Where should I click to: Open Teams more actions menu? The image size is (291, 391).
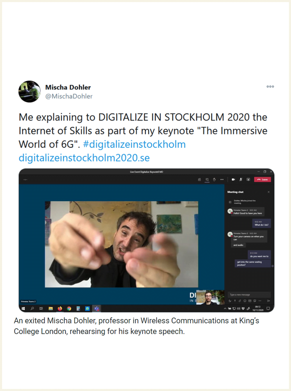(x=222, y=180)
